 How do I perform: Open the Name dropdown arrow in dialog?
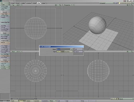pos(71,49)
